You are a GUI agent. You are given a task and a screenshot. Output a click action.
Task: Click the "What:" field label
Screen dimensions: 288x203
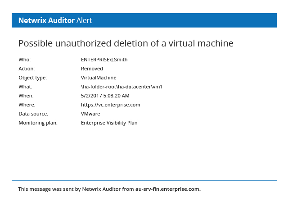coord(25,87)
